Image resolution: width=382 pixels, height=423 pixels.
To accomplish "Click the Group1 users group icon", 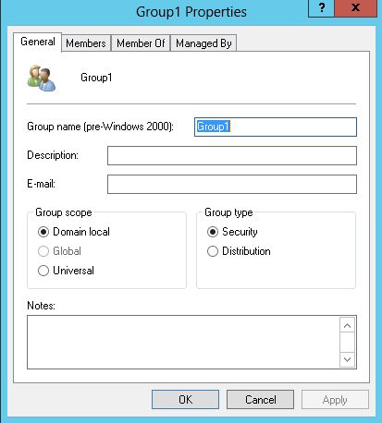I will pyautogui.click(x=42, y=79).
